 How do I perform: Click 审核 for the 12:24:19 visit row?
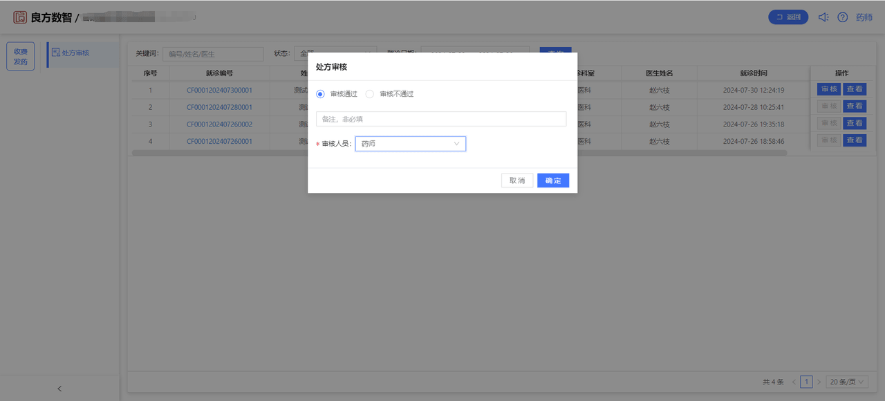pyautogui.click(x=829, y=89)
